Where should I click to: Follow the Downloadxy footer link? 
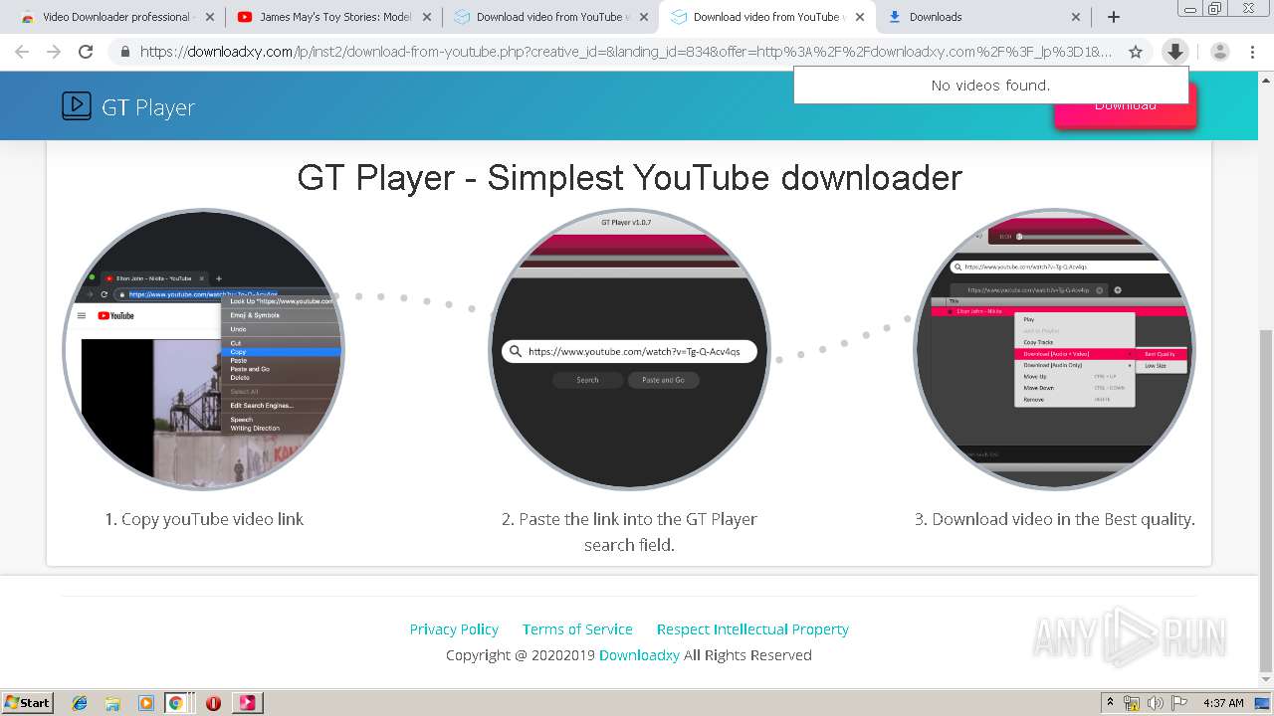point(639,655)
